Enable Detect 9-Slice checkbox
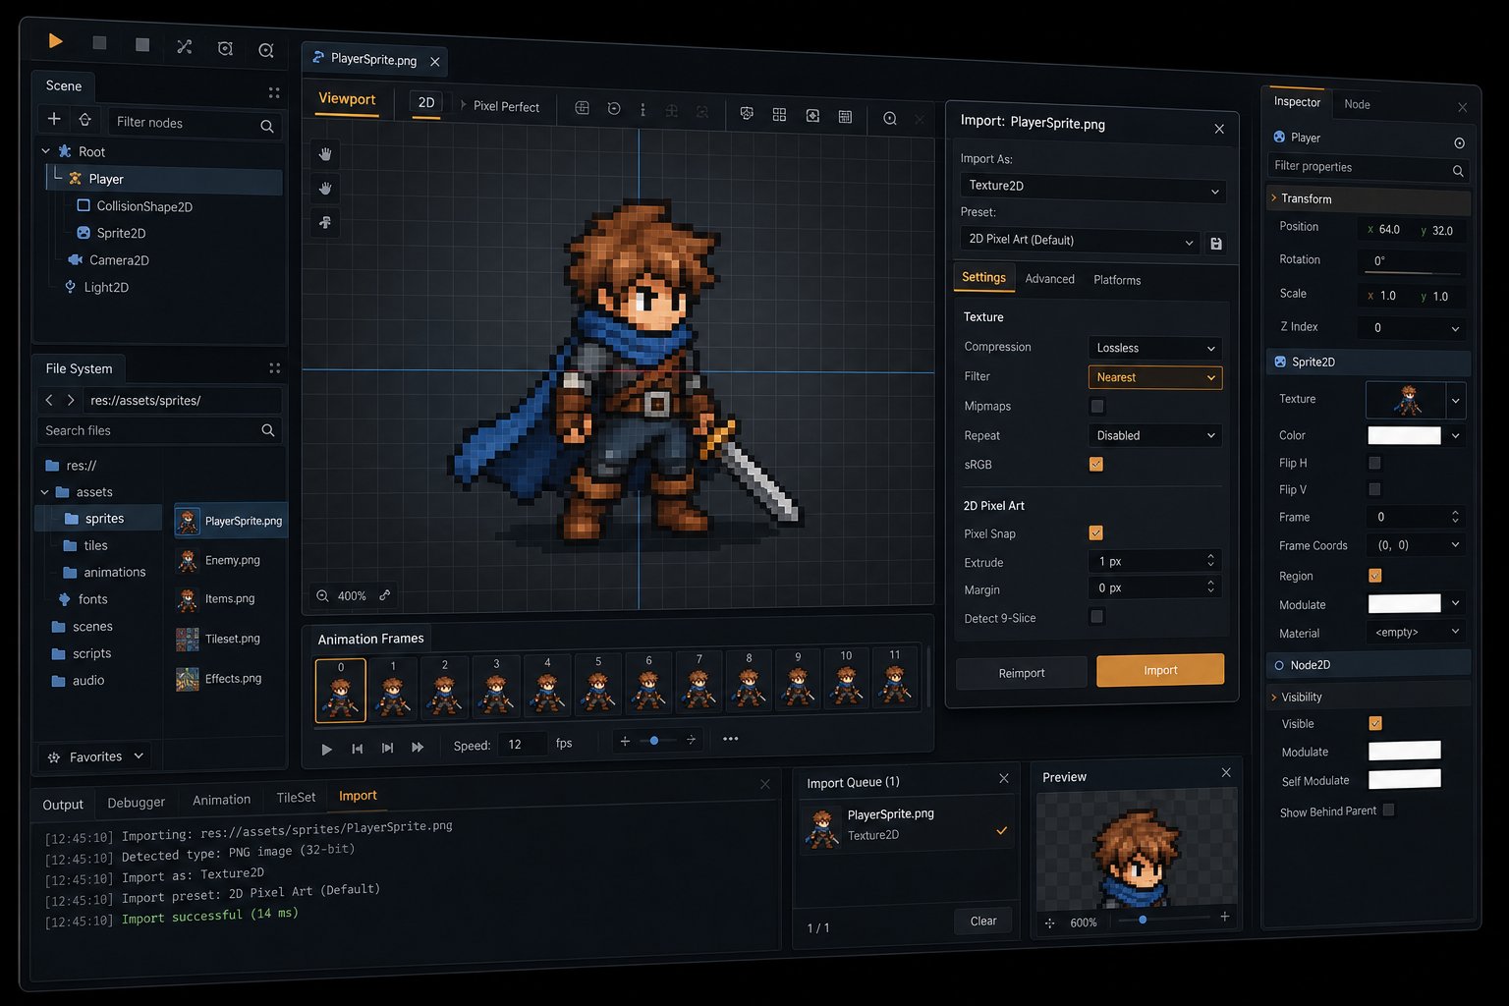This screenshot has height=1006, width=1509. 1097,616
